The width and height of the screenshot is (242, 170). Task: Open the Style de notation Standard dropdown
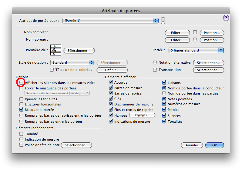tap(72, 62)
